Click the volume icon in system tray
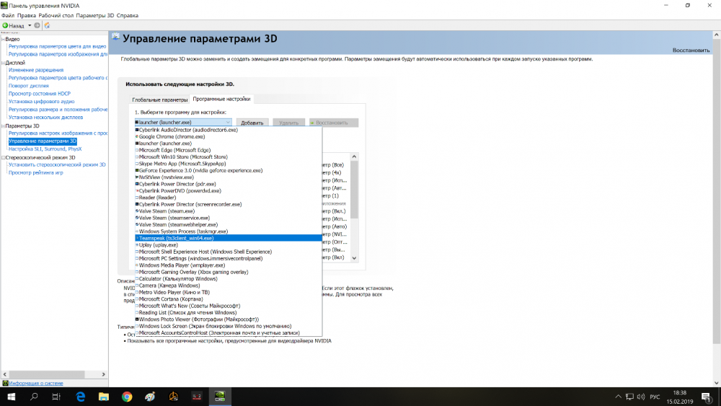 coord(641,397)
